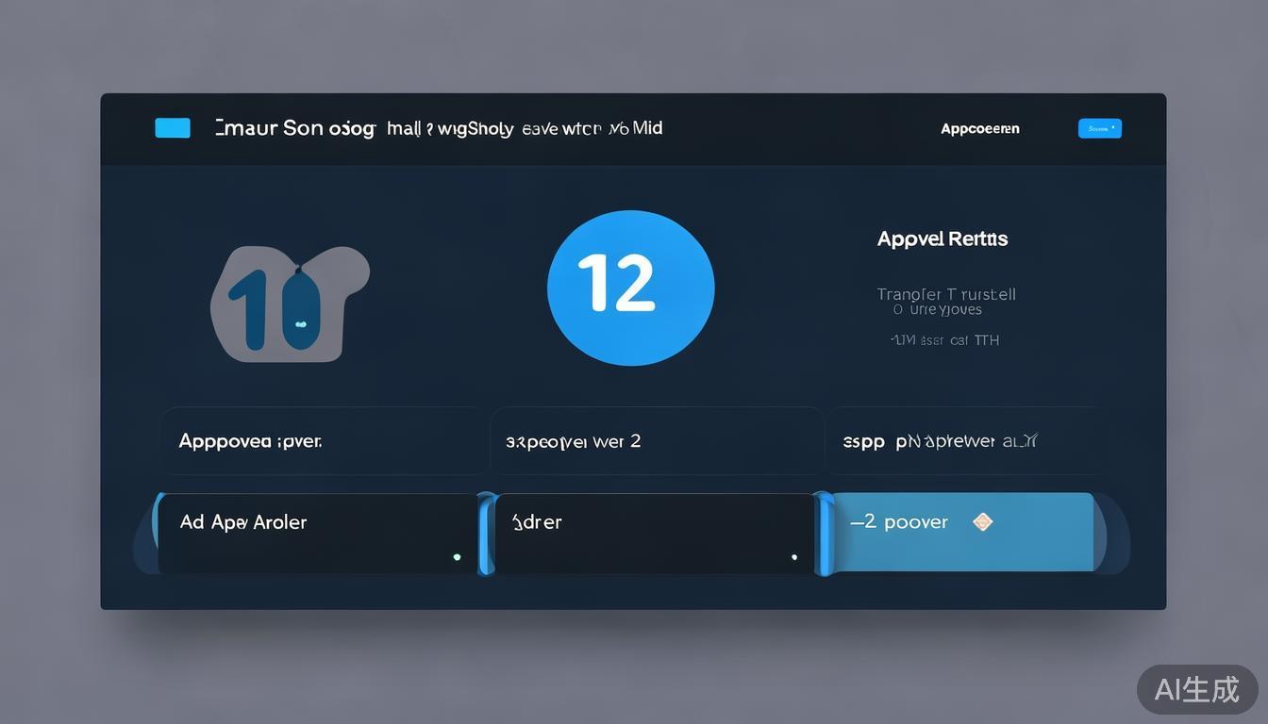Open the 'Appcoeren' header item
The width and height of the screenshot is (1268, 724).
pyautogui.click(x=979, y=129)
